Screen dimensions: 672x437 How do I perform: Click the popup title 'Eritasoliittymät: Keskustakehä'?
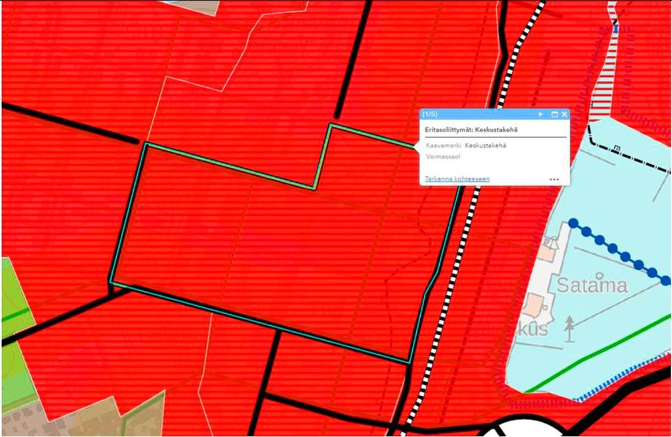click(x=471, y=129)
